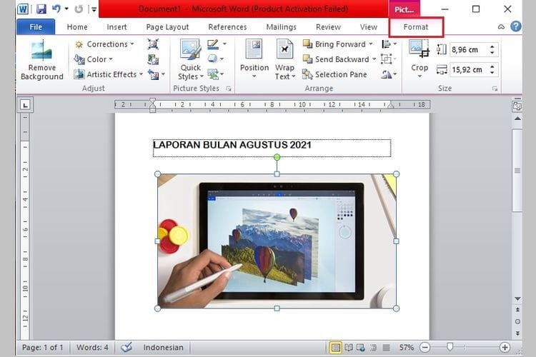Click the spelling proofing check icon
536x357 pixels.
tap(126, 347)
